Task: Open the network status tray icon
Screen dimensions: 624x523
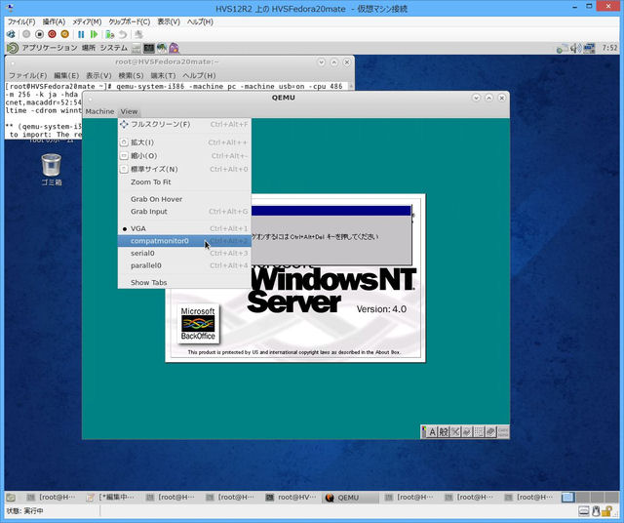Action: (562, 49)
